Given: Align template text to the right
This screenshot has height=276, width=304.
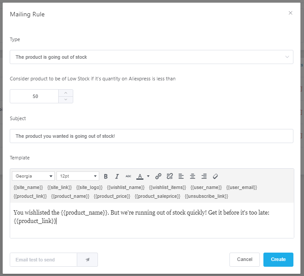Looking at the screenshot, I should point(204,176).
